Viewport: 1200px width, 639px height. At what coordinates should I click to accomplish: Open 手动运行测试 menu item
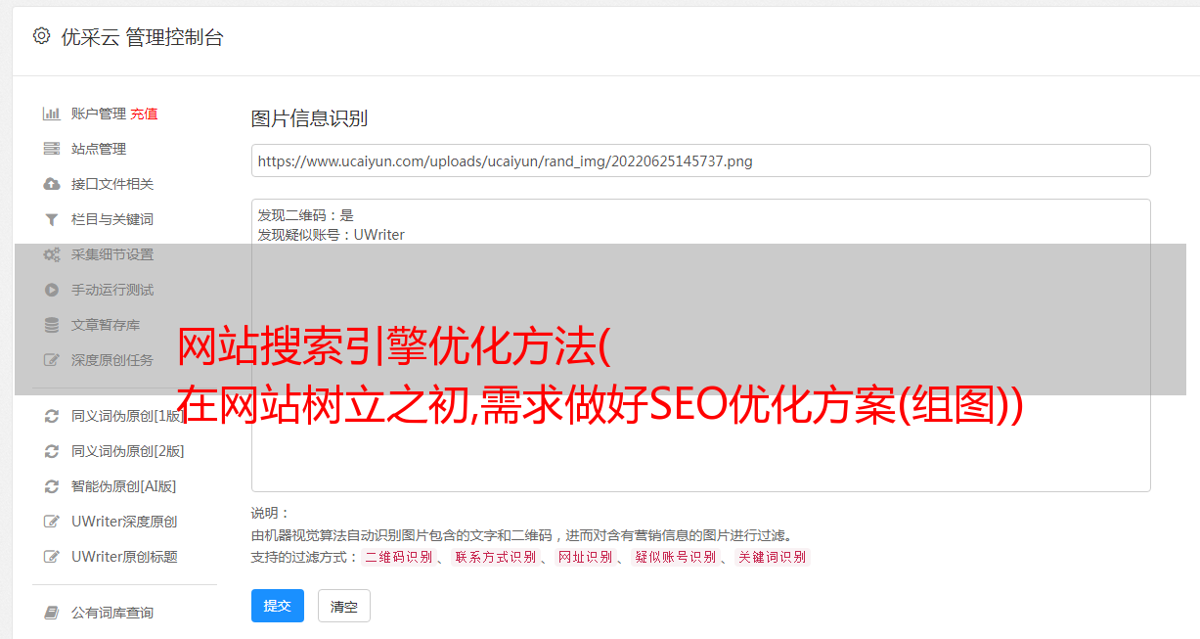click(x=112, y=290)
